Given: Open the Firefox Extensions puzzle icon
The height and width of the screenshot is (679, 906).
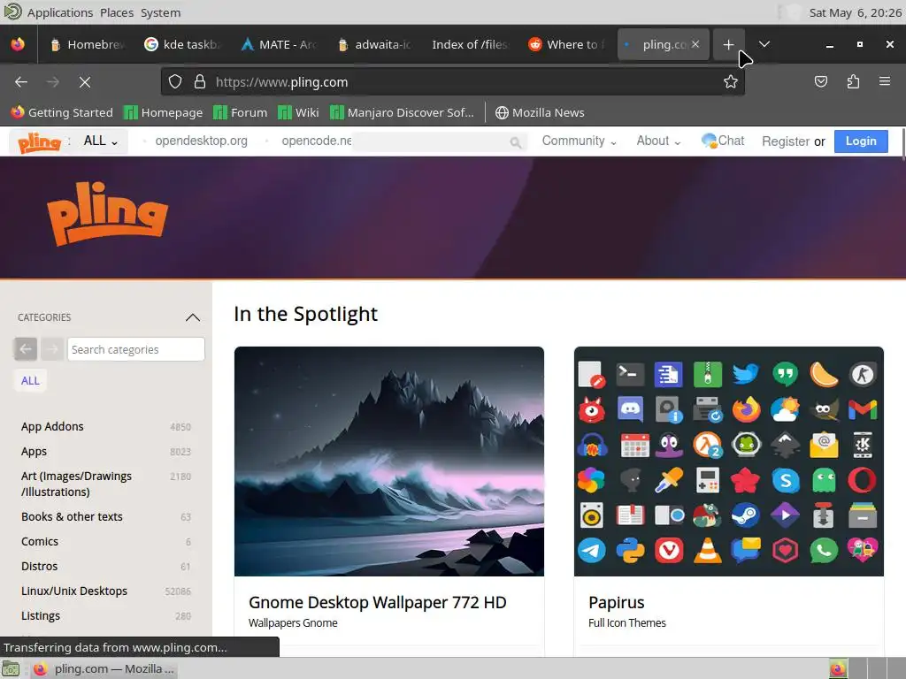Looking at the screenshot, I should click(x=854, y=82).
